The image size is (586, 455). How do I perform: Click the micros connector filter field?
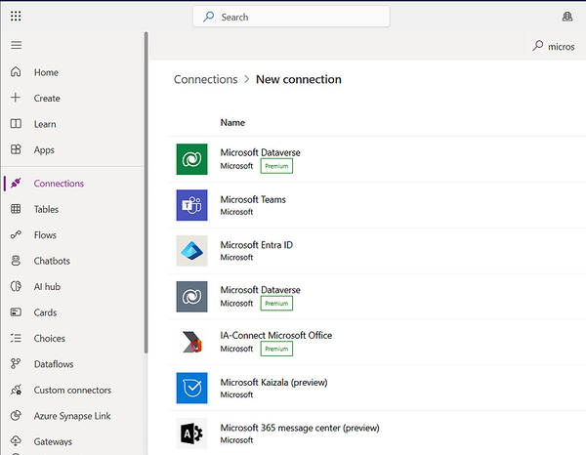click(556, 46)
